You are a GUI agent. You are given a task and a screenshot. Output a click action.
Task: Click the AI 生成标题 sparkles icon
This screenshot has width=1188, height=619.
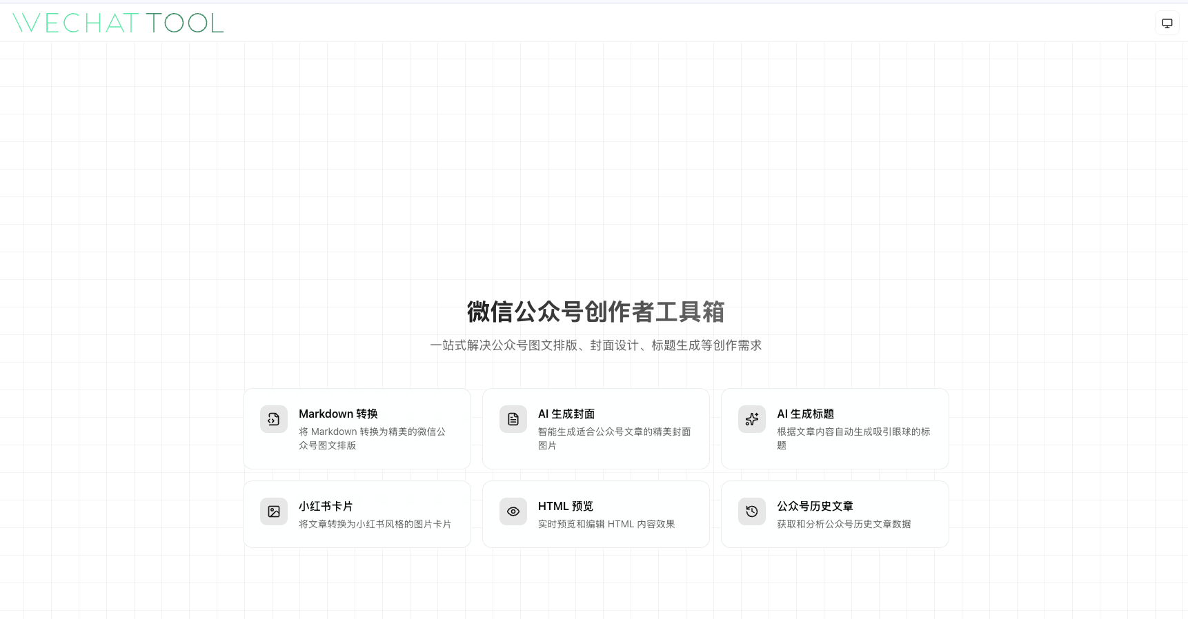point(752,419)
